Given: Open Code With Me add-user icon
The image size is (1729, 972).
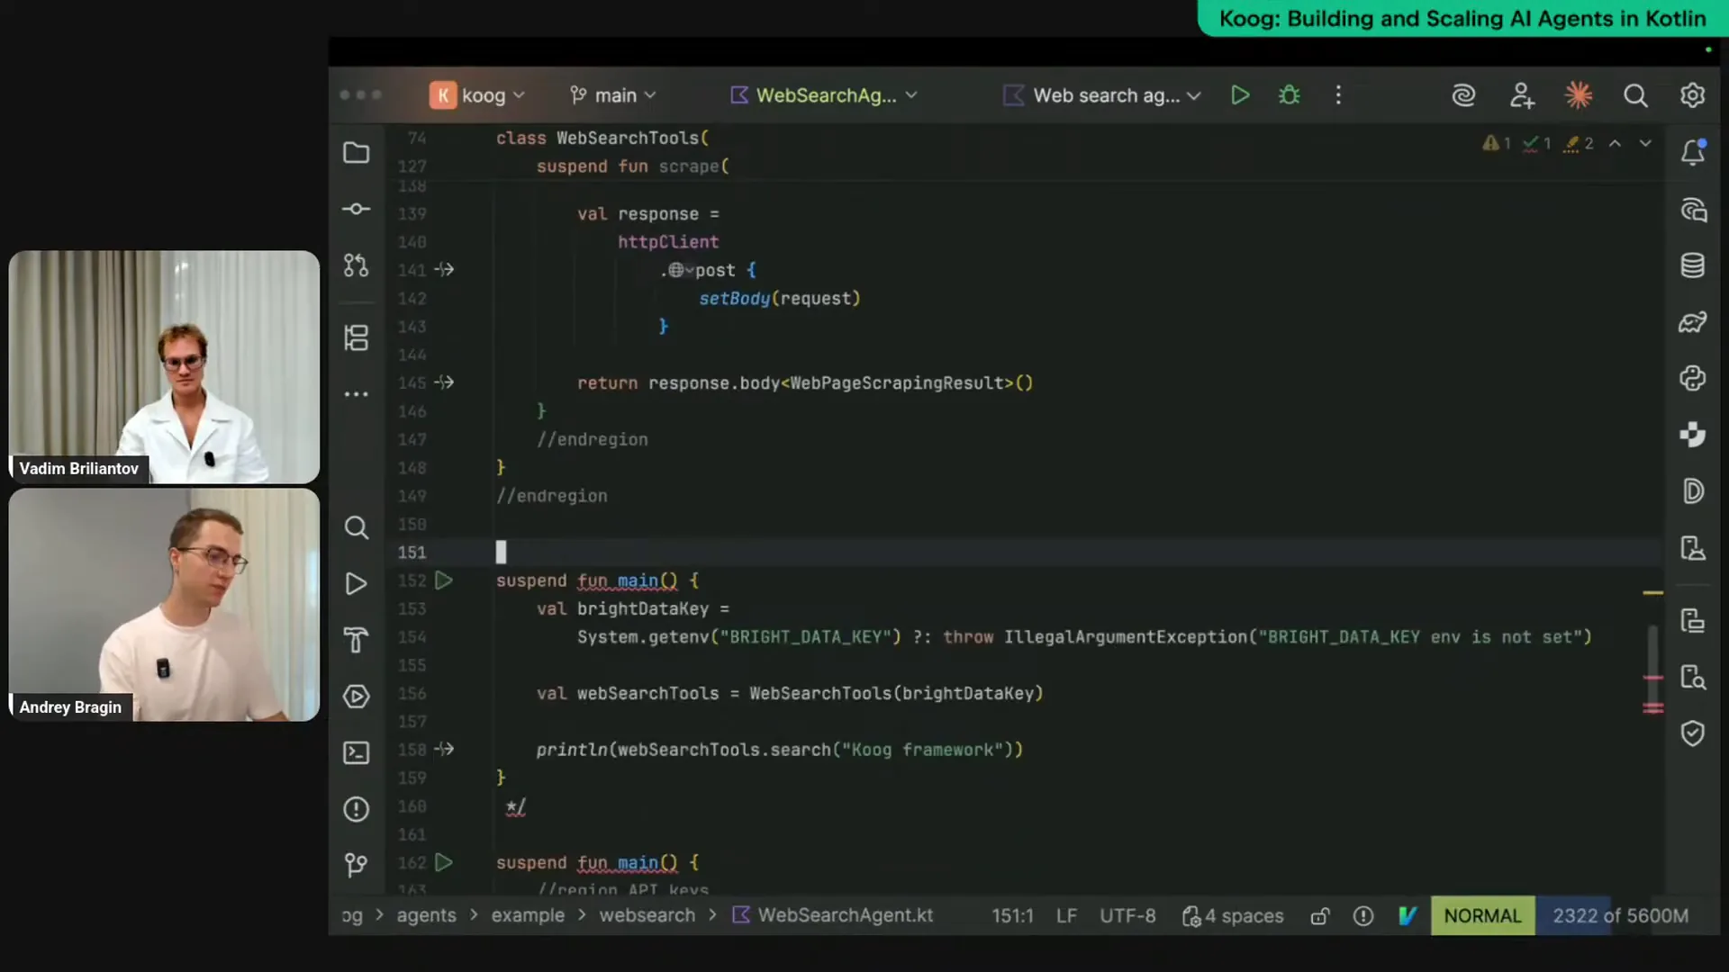Looking at the screenshot, I should (1522, 94).
